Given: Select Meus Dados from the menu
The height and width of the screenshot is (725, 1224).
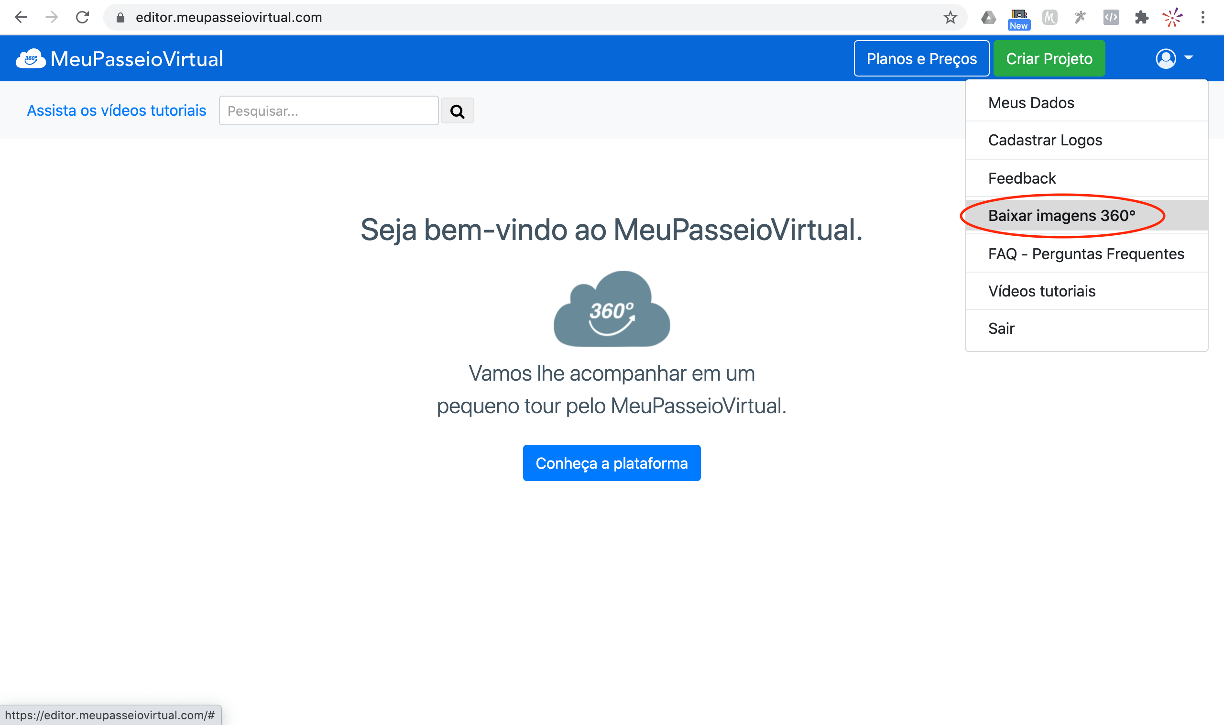Looking at the screenshot, I should (1031, 103).
